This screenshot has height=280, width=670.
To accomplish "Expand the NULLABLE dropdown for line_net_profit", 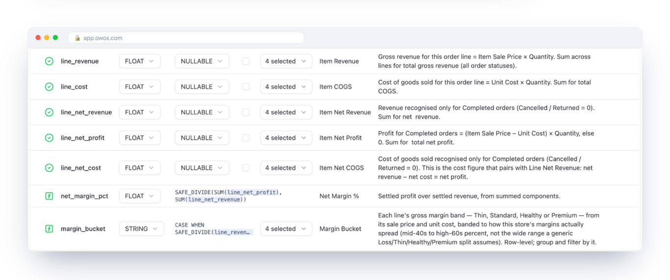I will tap(202, 138).
